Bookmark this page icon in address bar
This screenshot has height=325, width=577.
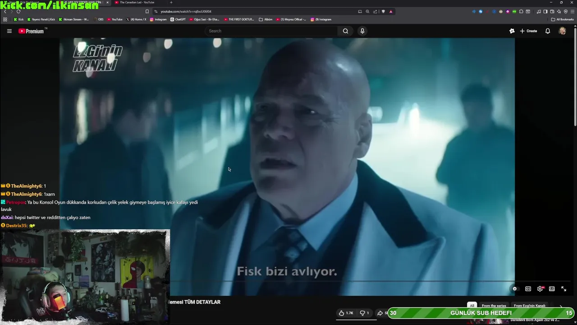(147, 11)
